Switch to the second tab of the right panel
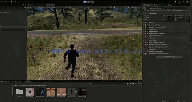Screen dimensions: 192x102 click(158, 5)
